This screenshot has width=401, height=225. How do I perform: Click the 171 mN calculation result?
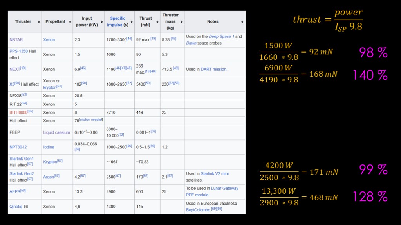(324, 172)
